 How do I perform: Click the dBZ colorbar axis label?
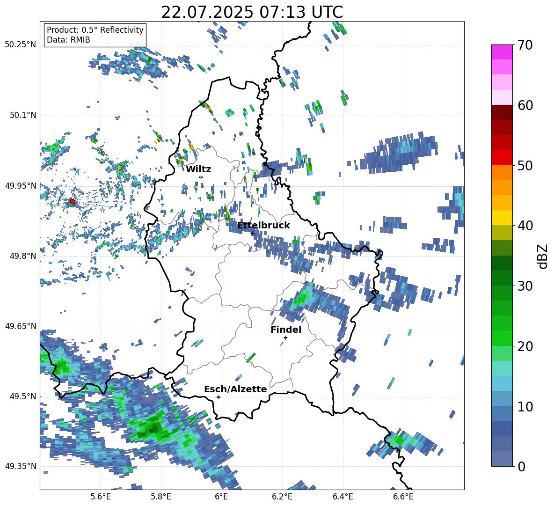point(543,256)
